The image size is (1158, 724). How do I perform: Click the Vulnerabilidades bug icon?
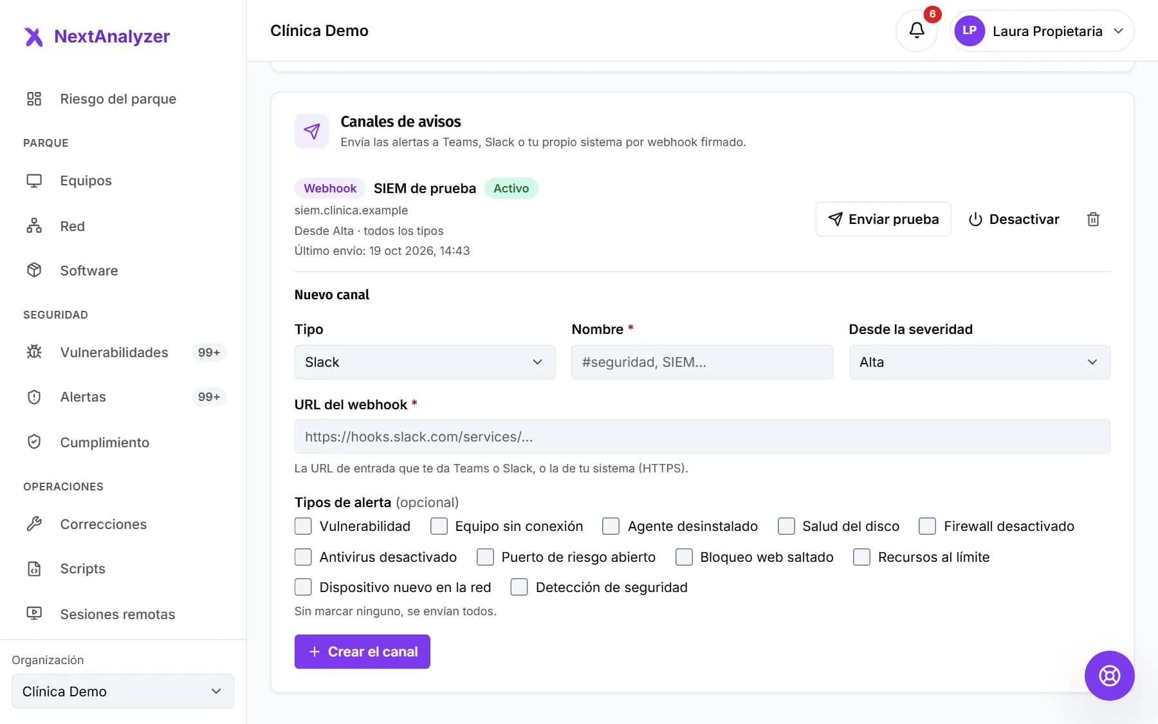(x=34, y=352)
